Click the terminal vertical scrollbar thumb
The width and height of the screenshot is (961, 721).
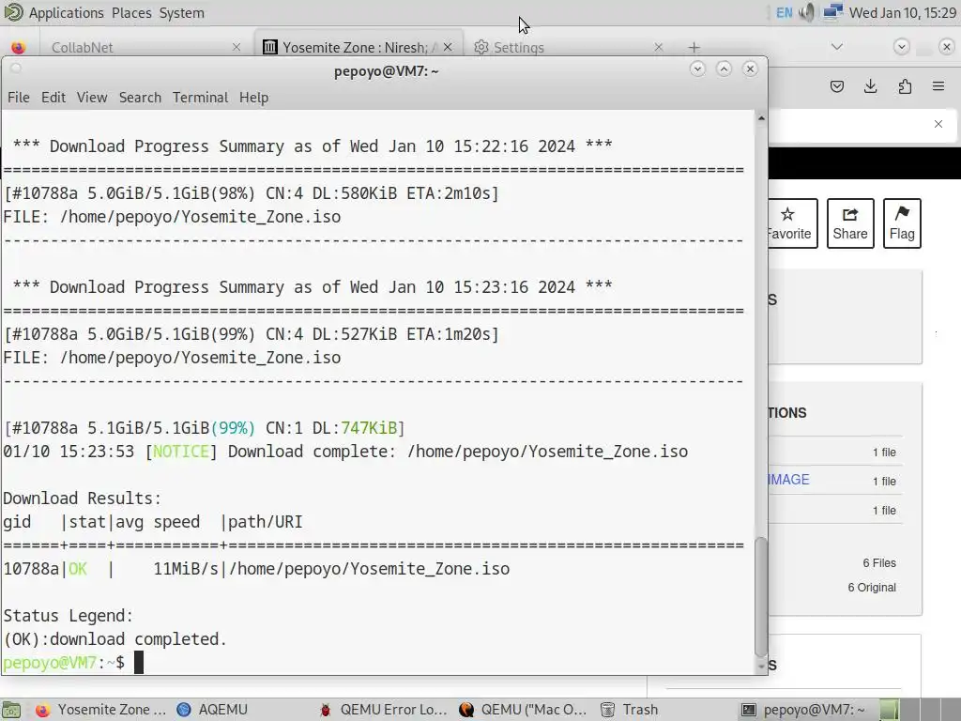761,596
